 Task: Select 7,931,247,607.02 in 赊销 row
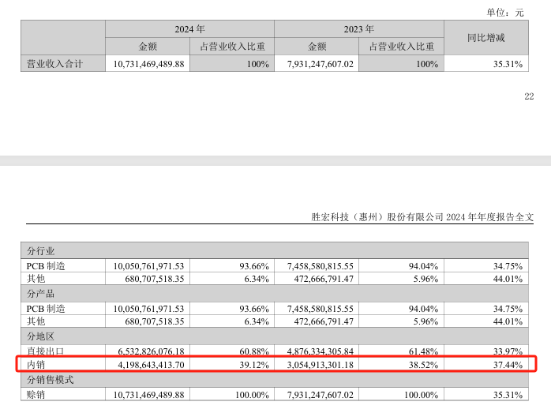pos(320,395)
